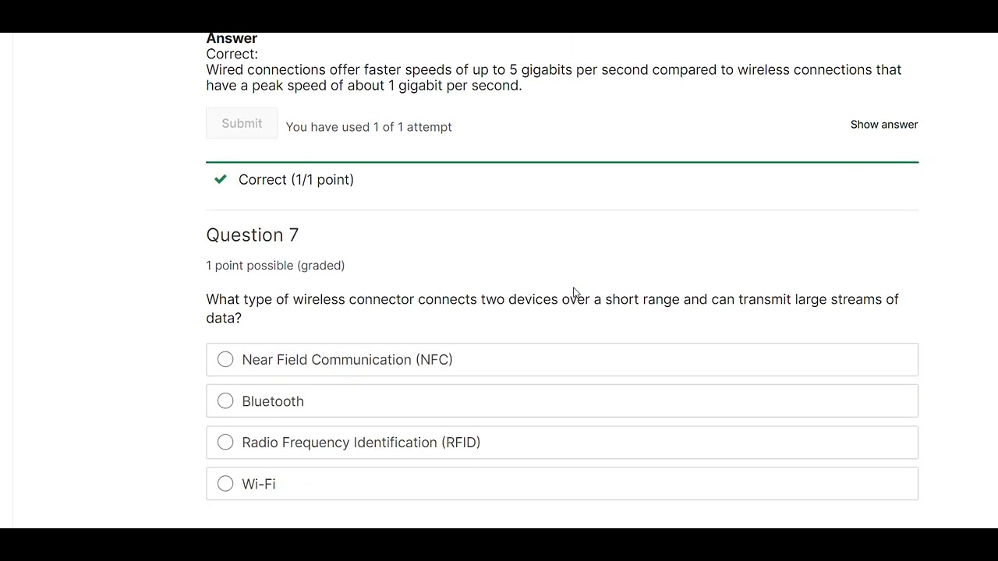Click the "1 point possible (graded)" label
Screen dimensions: 998x561
click(x=275, y=266)
